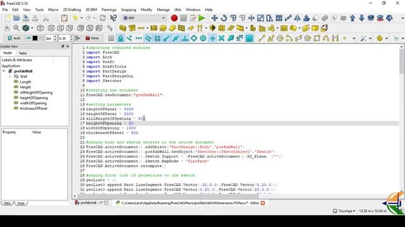Select the Draft Point tool
Image resolution: width=405 pixels, height=227 pixels.
[344, 38]
